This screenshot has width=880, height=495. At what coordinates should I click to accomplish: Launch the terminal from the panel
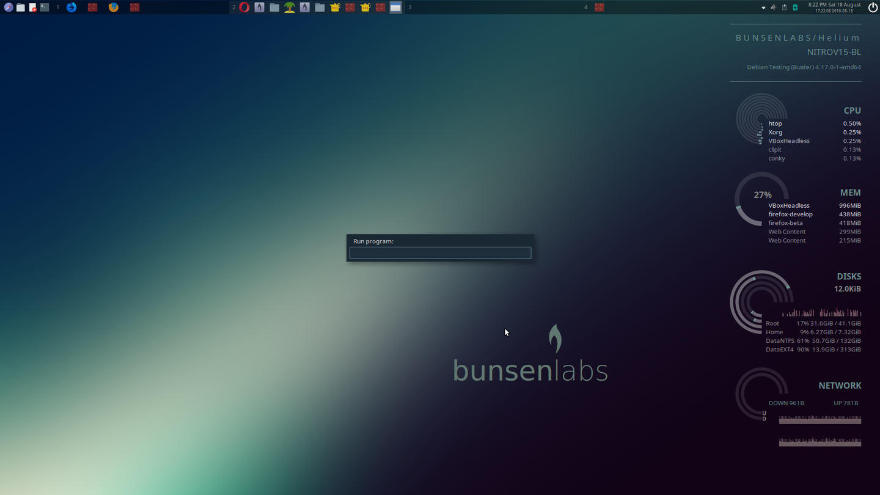(x=45, y=7)
